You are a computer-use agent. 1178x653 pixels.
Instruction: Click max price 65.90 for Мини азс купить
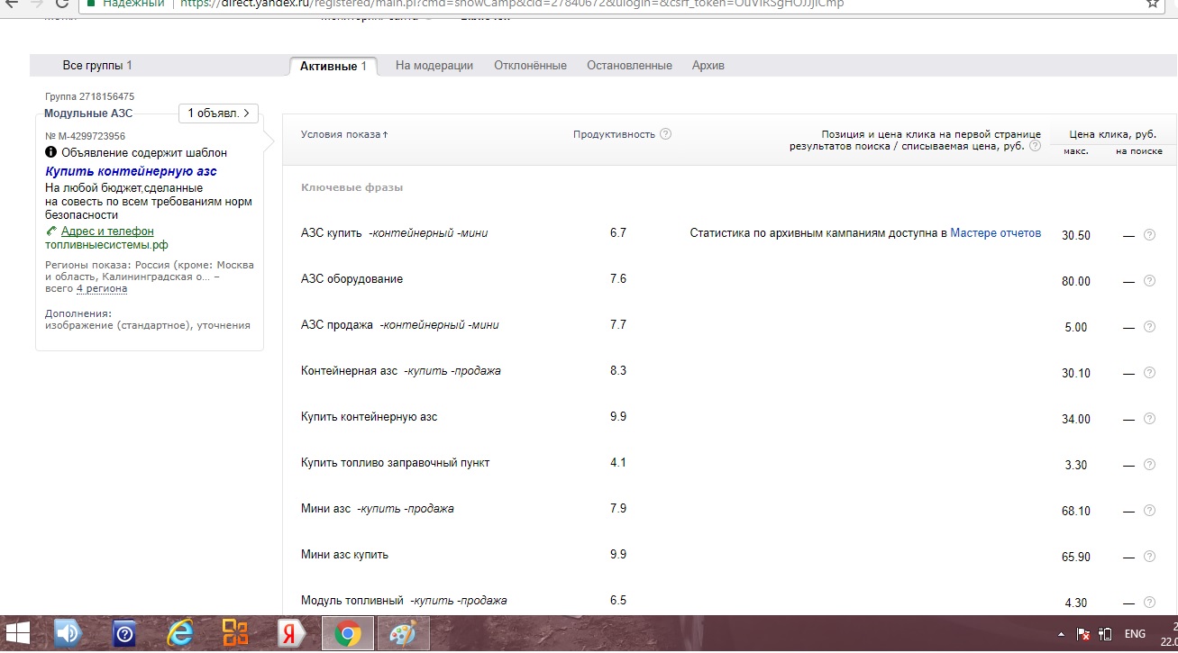[x=1076, y=557]
